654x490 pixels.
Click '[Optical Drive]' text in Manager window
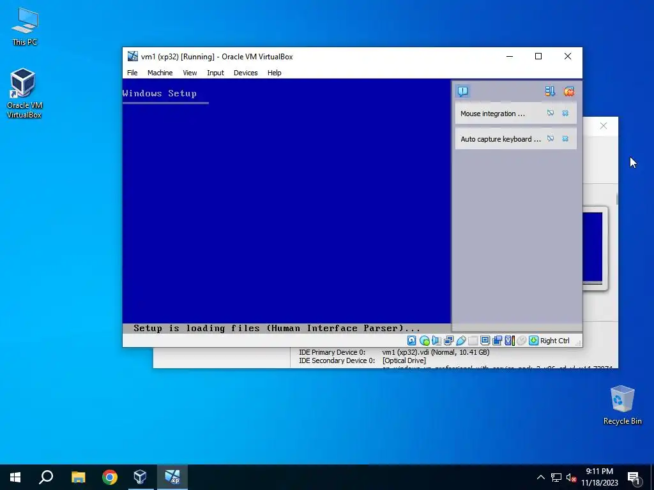[x=404, y=360]
